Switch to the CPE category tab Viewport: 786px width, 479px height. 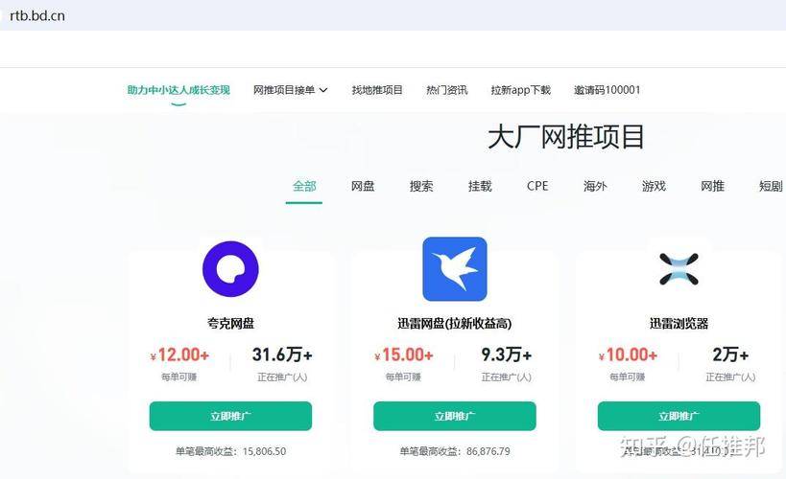point(537,186)
